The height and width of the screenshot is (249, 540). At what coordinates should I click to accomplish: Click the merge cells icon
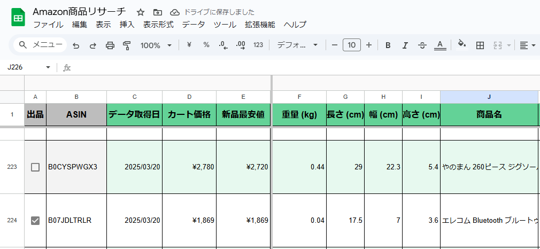(497, 45)
